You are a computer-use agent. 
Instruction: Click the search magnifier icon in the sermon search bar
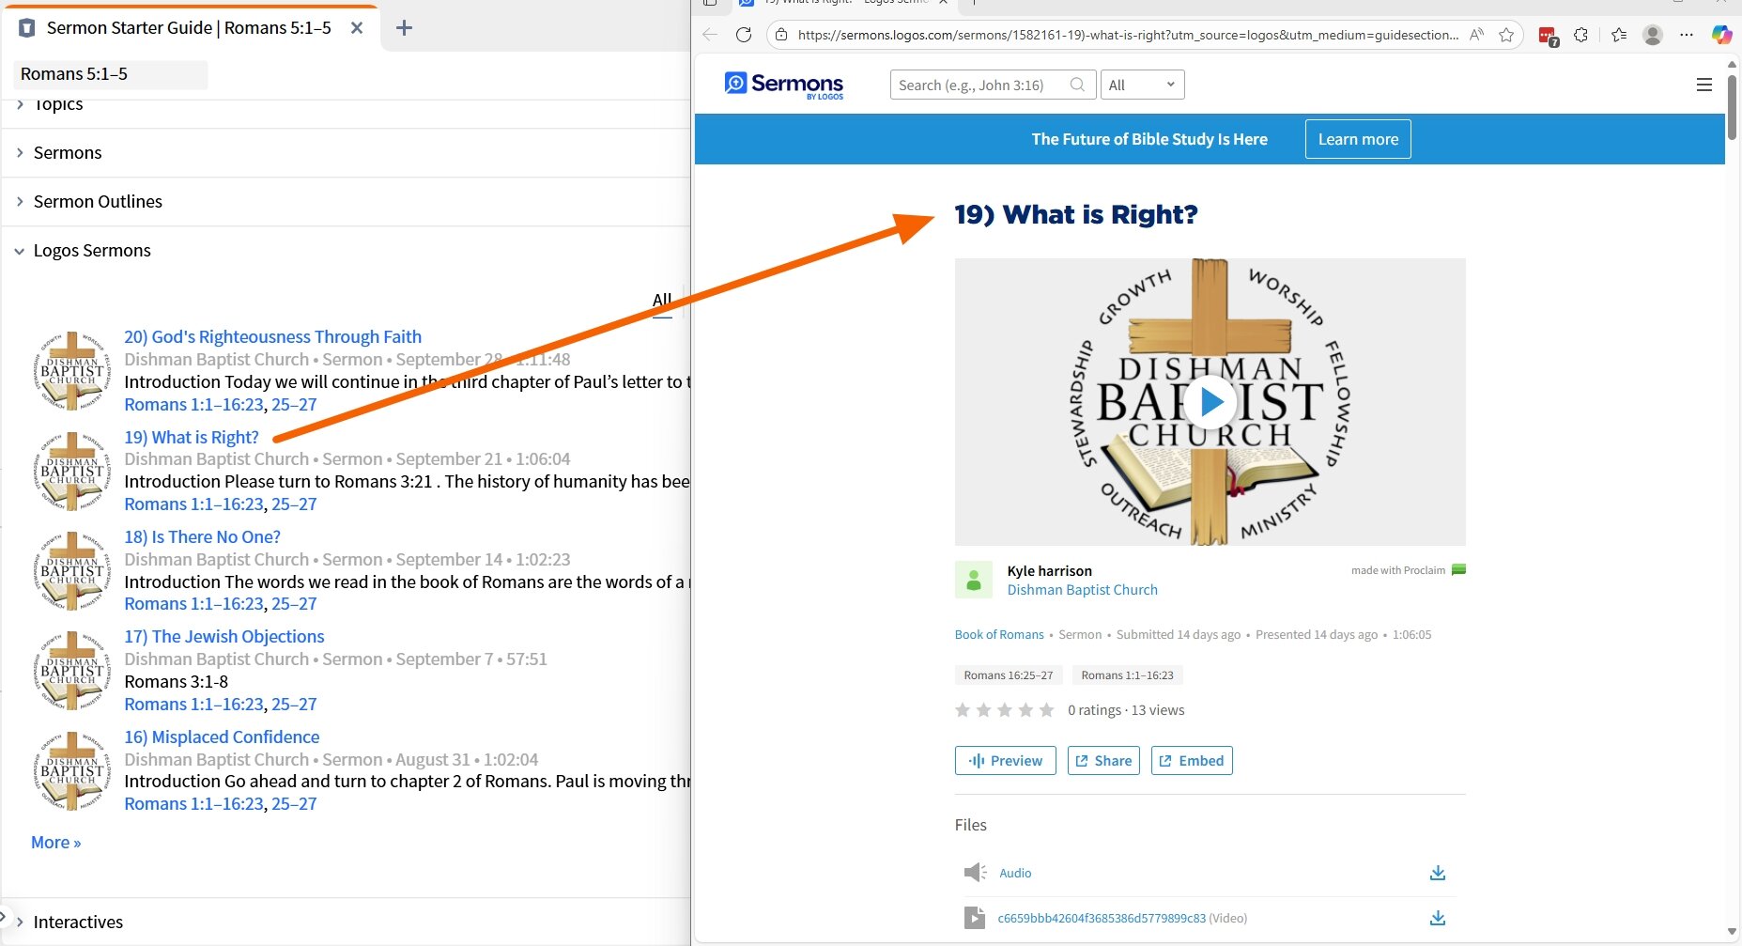tap(1077, 85)
